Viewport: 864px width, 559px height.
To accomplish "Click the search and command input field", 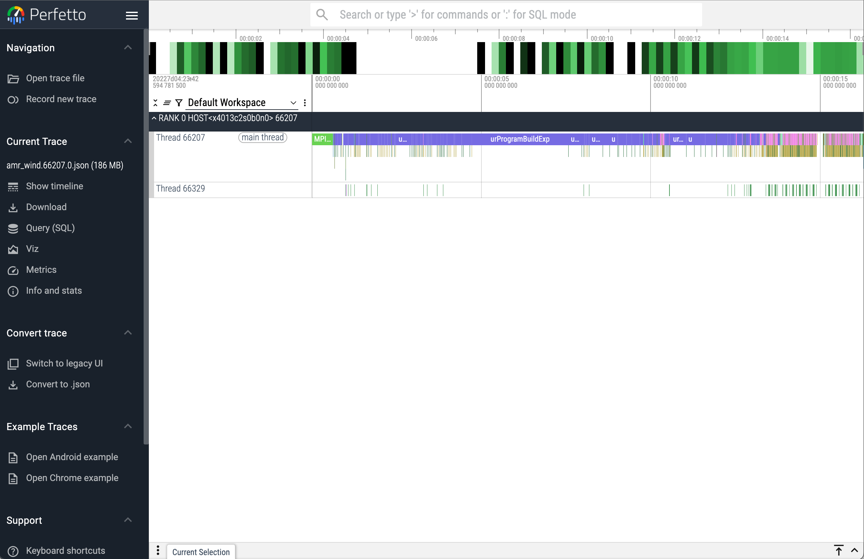I will [506, 15].
